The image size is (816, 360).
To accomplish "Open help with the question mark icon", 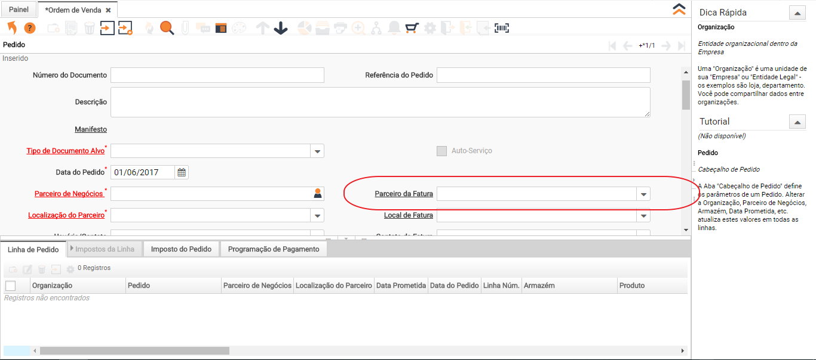I will [30, 28].
